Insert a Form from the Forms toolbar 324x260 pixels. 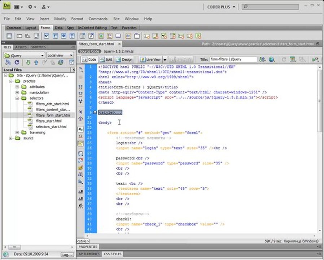click(9, 36)
